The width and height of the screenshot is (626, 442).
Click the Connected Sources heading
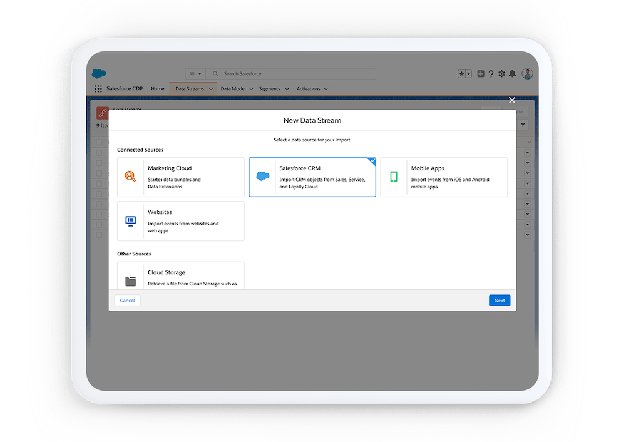click(140, 150)
